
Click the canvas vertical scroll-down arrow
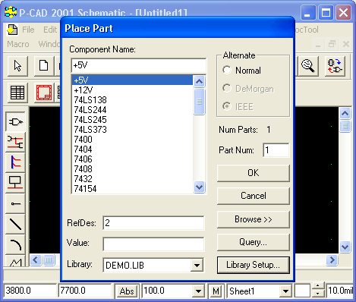(345, 247)
